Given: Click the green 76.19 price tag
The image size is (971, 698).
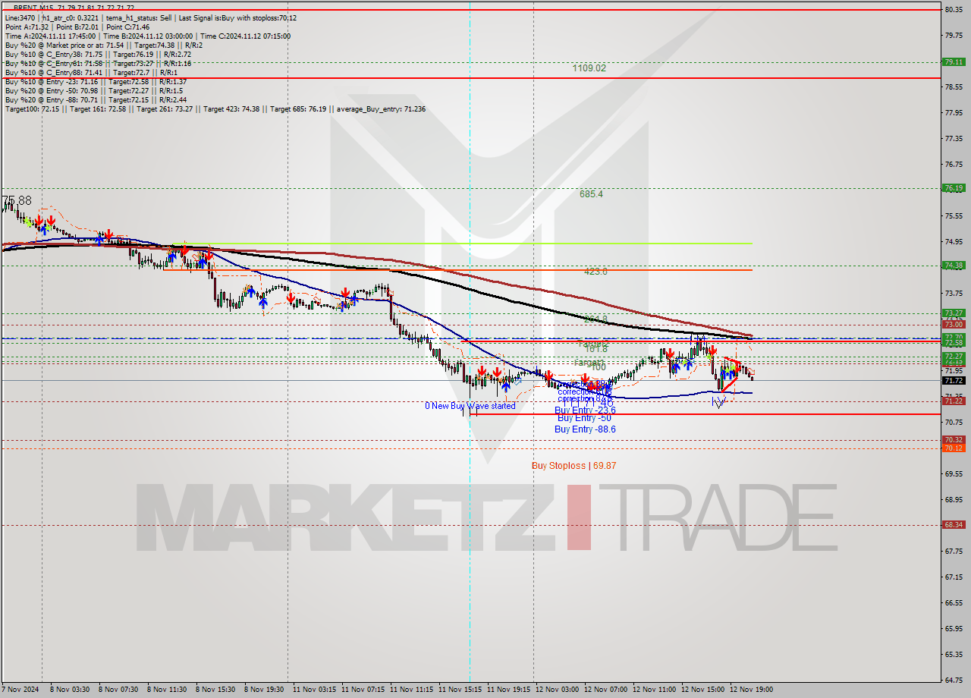Looking at the screenshot, I should coord(953,187).
